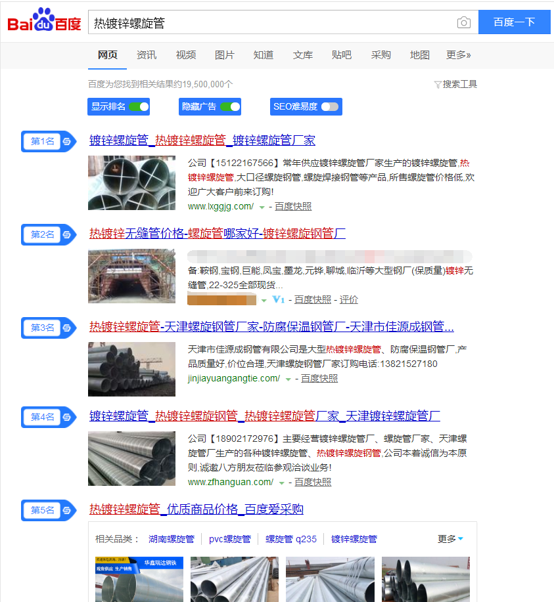554x602 pixels.
Task: Select 湖南螺旋管 related category
Action: coord(172,539)
